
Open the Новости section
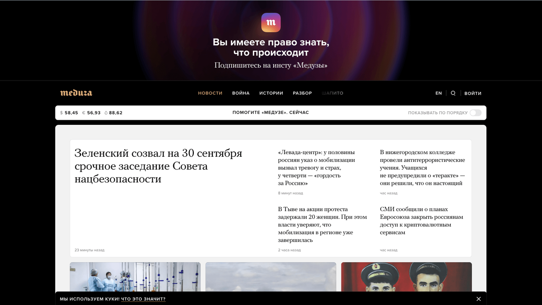[210, 93]
